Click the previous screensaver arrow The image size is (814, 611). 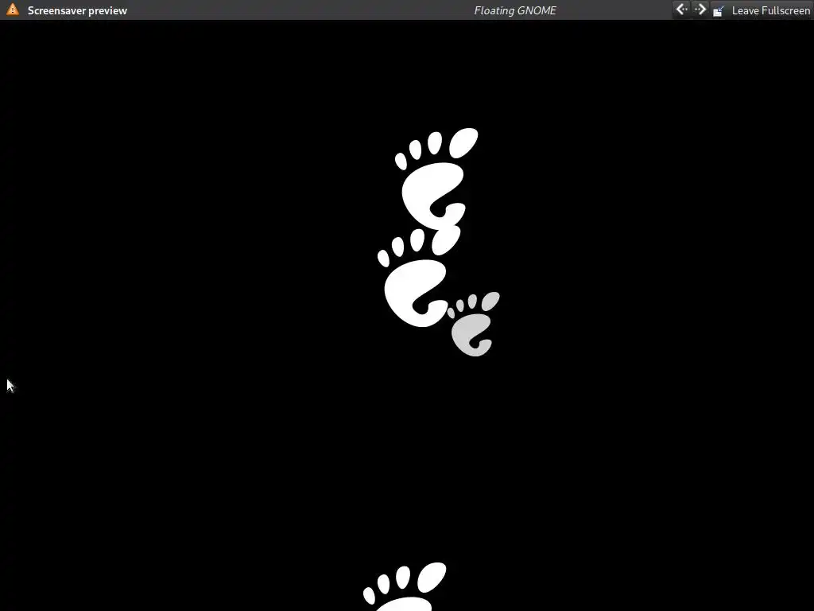pyautogui.click(x=681, y=10)
